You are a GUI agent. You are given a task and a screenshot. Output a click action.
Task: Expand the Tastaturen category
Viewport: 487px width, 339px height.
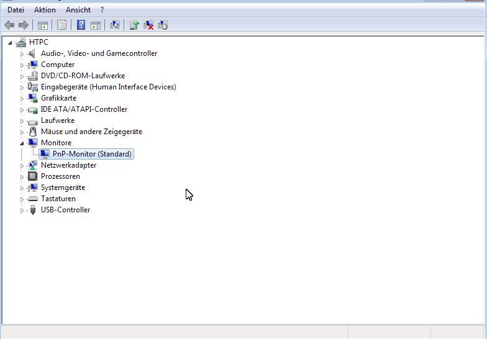coord(22,199)
